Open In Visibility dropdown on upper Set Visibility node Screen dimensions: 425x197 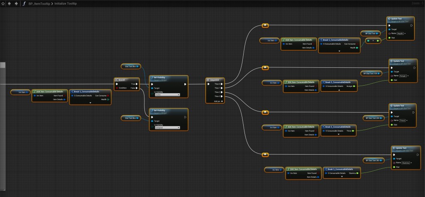pyautogui.click(x=166, y=95)
